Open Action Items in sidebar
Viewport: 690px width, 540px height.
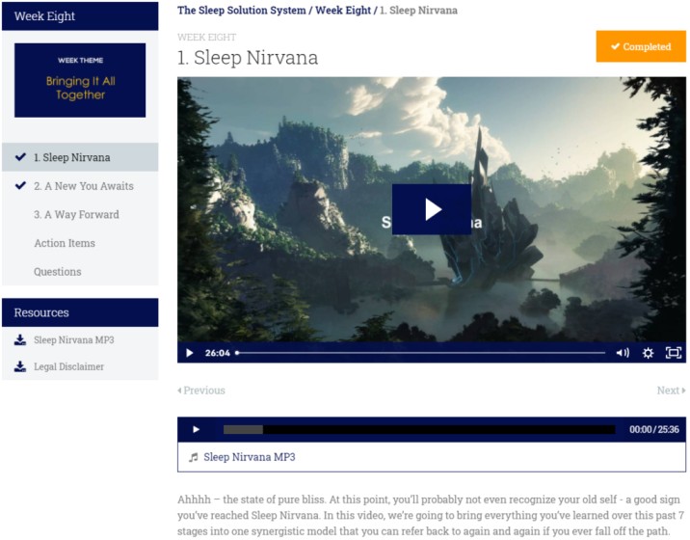pos(80,243)
